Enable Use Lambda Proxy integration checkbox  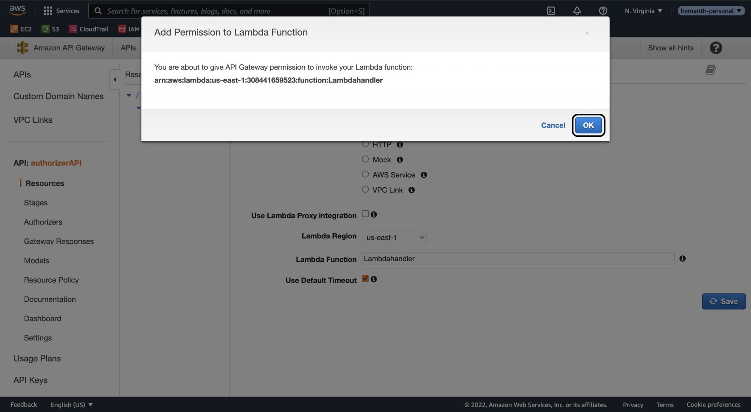coord(365,214)
